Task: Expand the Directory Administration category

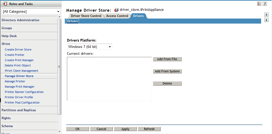Action: point(20,20)
